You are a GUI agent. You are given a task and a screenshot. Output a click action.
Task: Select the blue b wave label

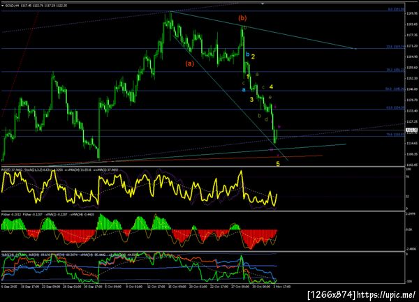pyautogui.click(x=247, y=54)
